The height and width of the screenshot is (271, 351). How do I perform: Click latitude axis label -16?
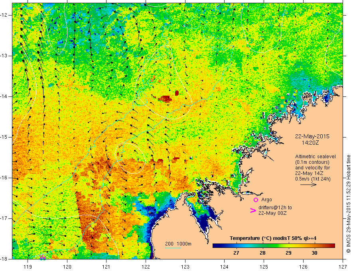pyautogui.click(x=4, y=178)
